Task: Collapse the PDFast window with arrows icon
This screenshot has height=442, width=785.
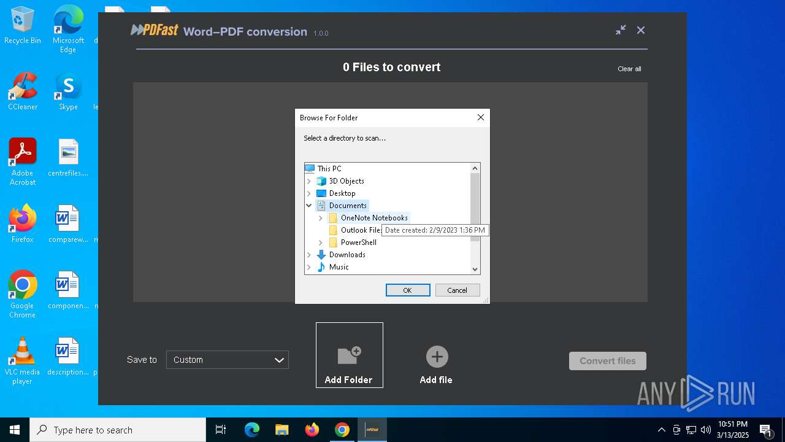Action: point(621,30)
